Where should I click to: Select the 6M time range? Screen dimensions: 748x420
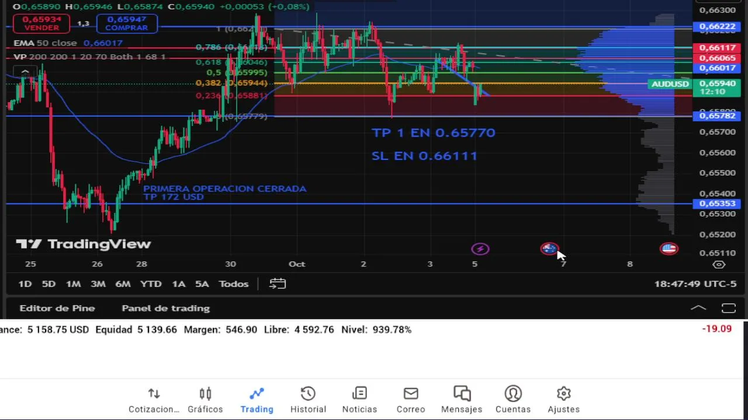click(x=123, y=284)
